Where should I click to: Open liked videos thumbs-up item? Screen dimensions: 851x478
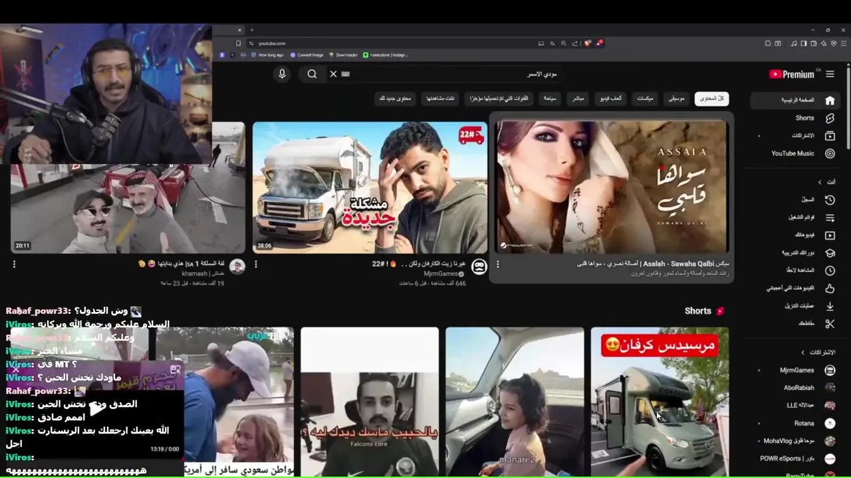[x=794, y=288]
